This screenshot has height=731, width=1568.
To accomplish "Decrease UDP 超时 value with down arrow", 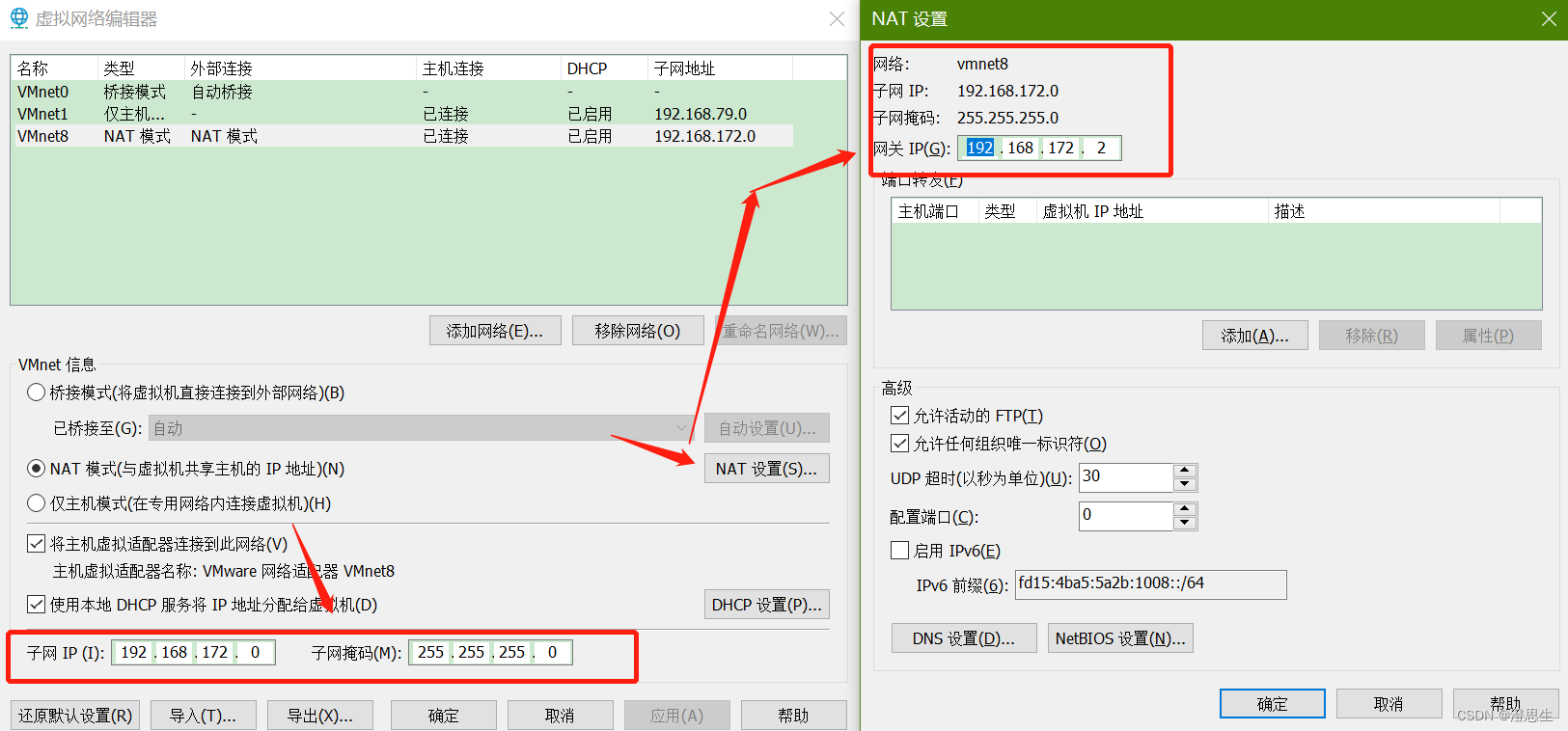I will coord(1185,484).
